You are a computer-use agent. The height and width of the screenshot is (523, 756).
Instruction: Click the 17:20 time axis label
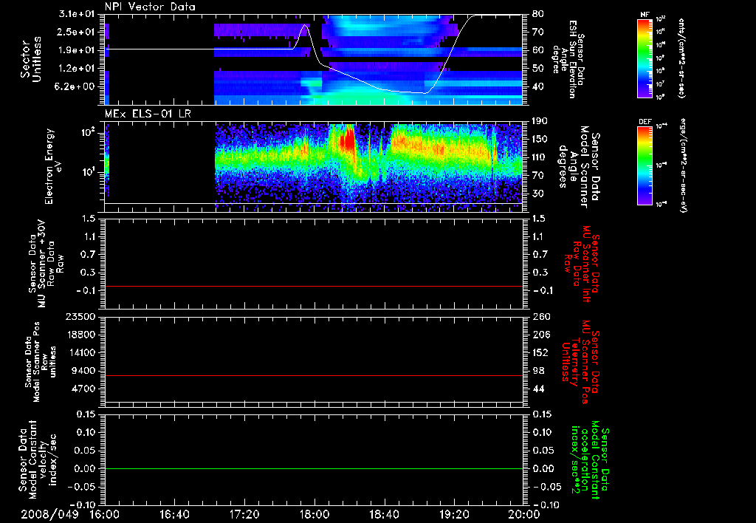click(x=244, y=514)
